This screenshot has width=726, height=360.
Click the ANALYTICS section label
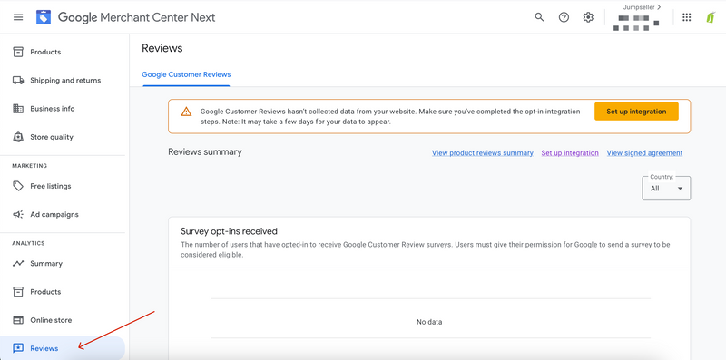tap(28, 243)
